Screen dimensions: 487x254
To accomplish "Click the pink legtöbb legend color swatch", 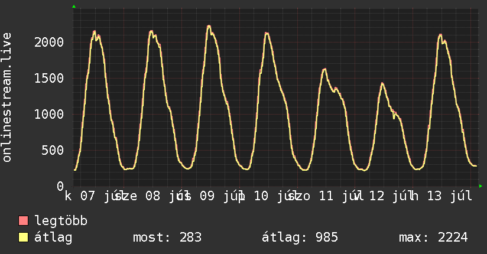I will (x=23, y=221).
